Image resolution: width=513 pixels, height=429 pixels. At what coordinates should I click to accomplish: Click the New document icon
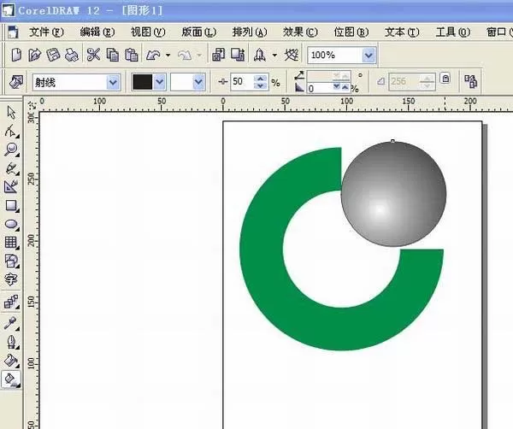click(x=16, y=55)
